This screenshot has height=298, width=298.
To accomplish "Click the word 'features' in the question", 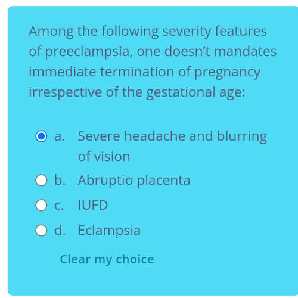I will click(x=241, y=31).
